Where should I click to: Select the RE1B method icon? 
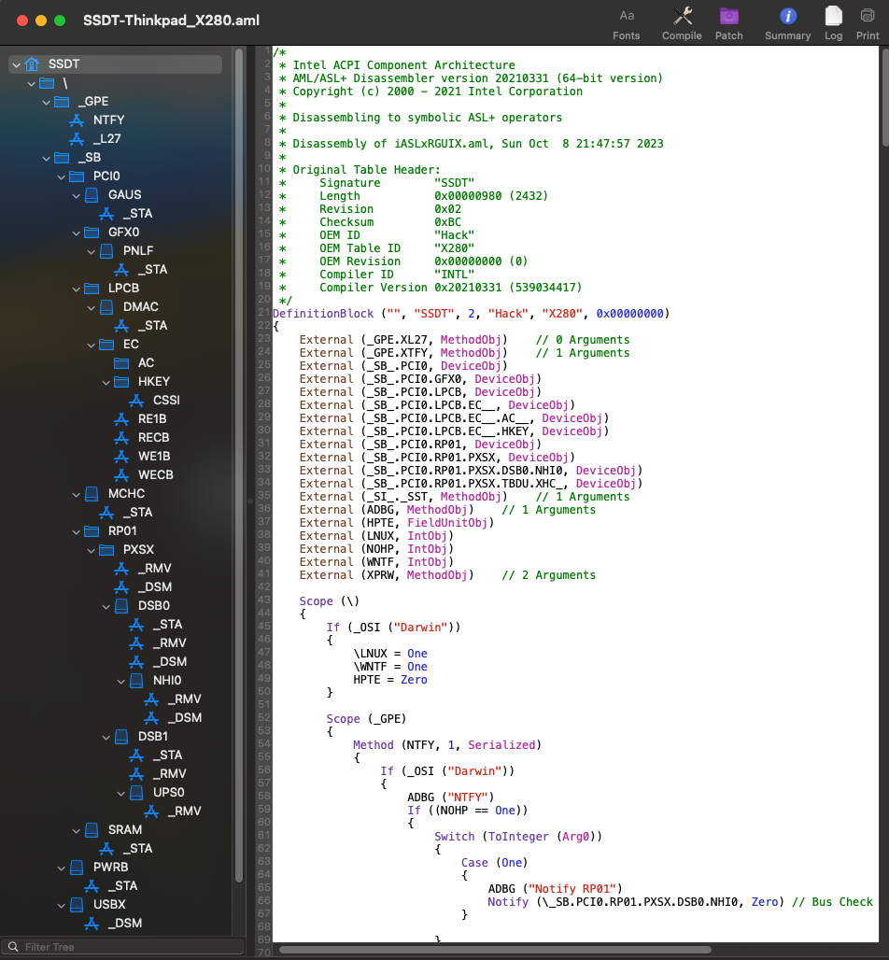pos(121,418)
